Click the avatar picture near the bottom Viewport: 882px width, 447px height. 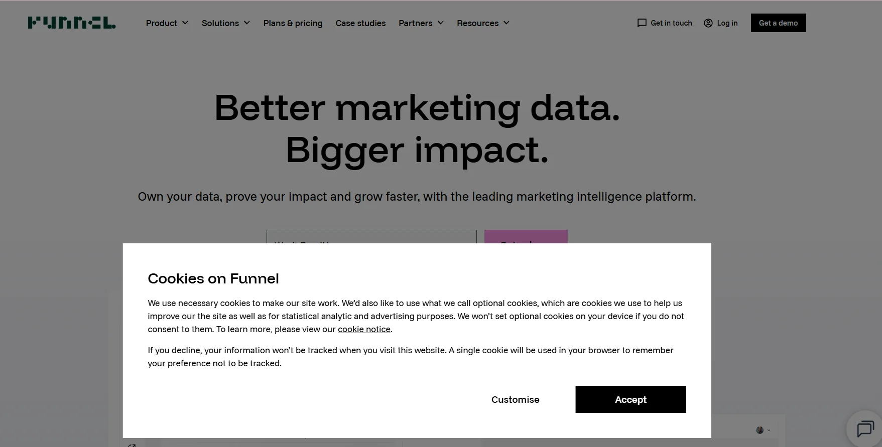(760, 430)
